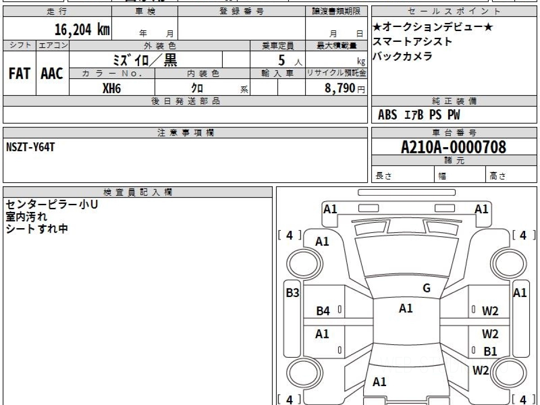Click the エアコン column header

53,45
